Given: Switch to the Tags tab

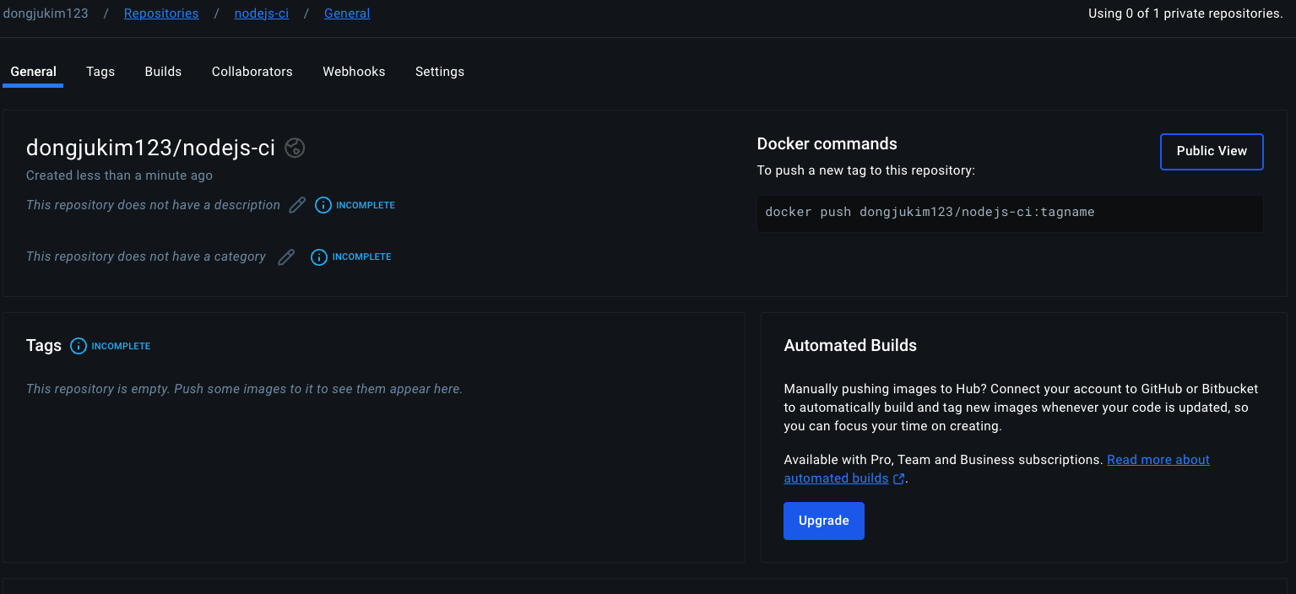Looking at the screenshot, I should (x=100, y=72).
